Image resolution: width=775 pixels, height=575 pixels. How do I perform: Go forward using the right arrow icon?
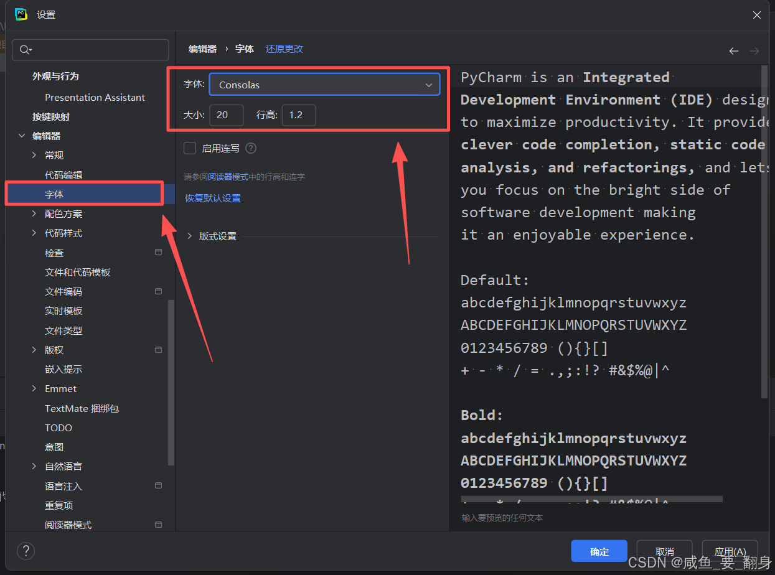click(754, 51)
